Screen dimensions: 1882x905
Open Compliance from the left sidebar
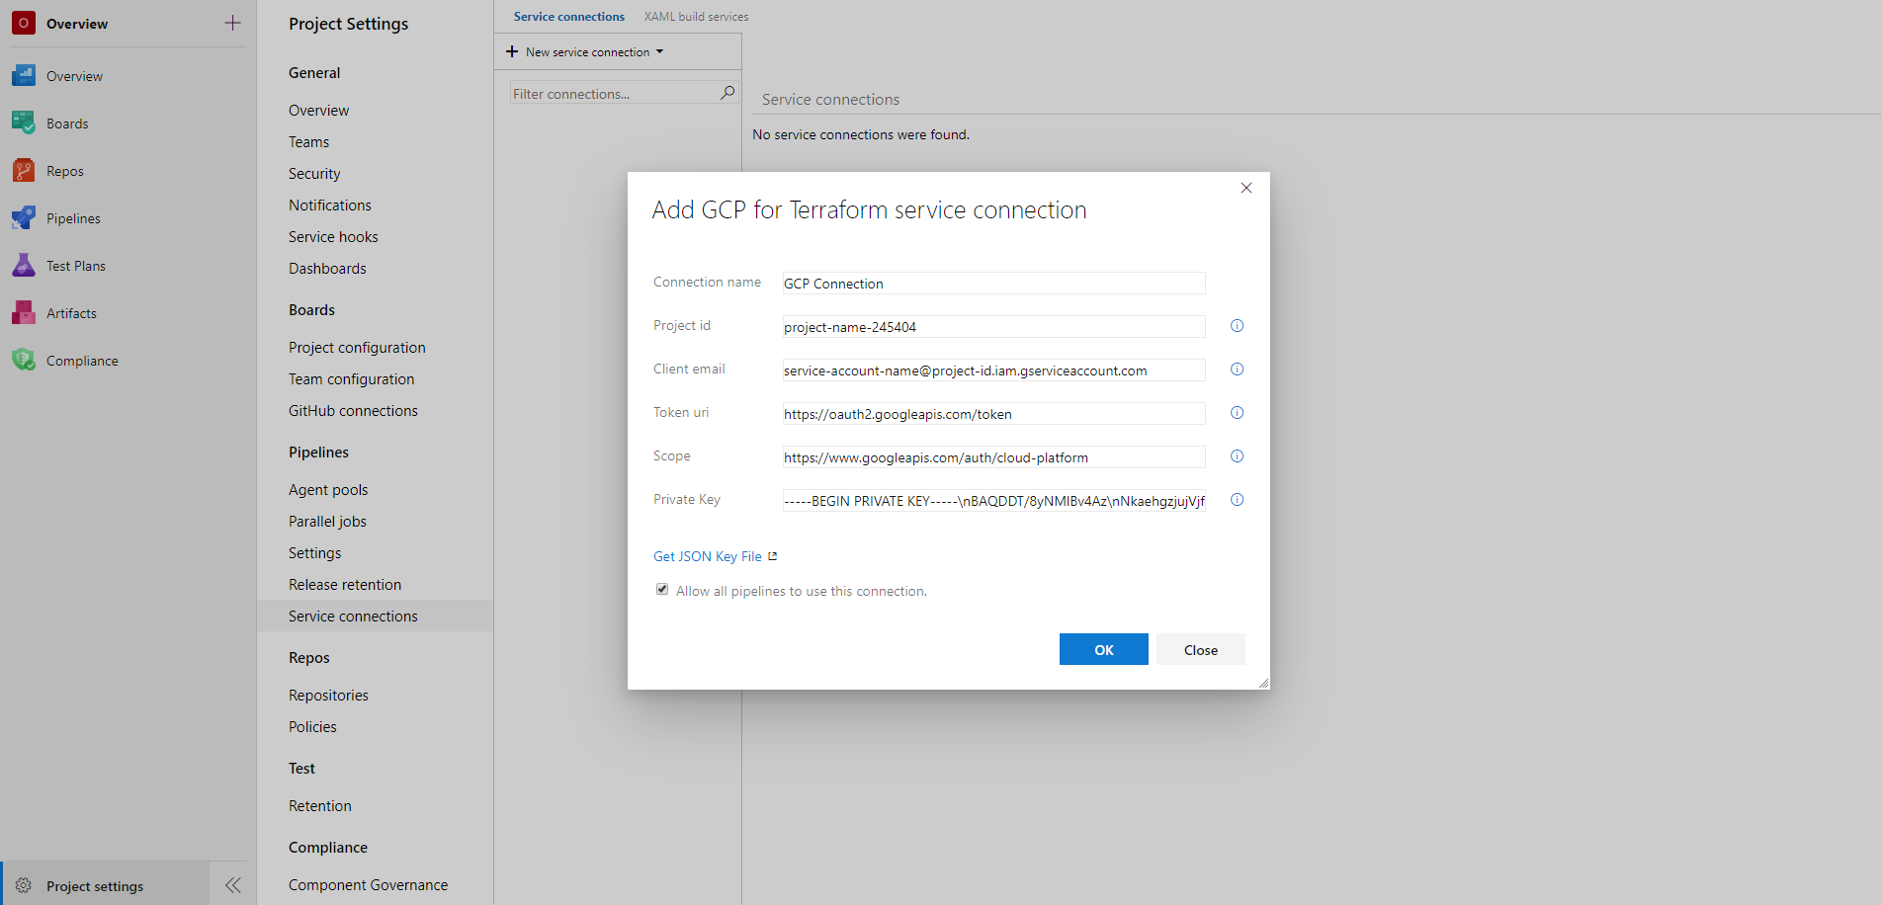point(82,360)
